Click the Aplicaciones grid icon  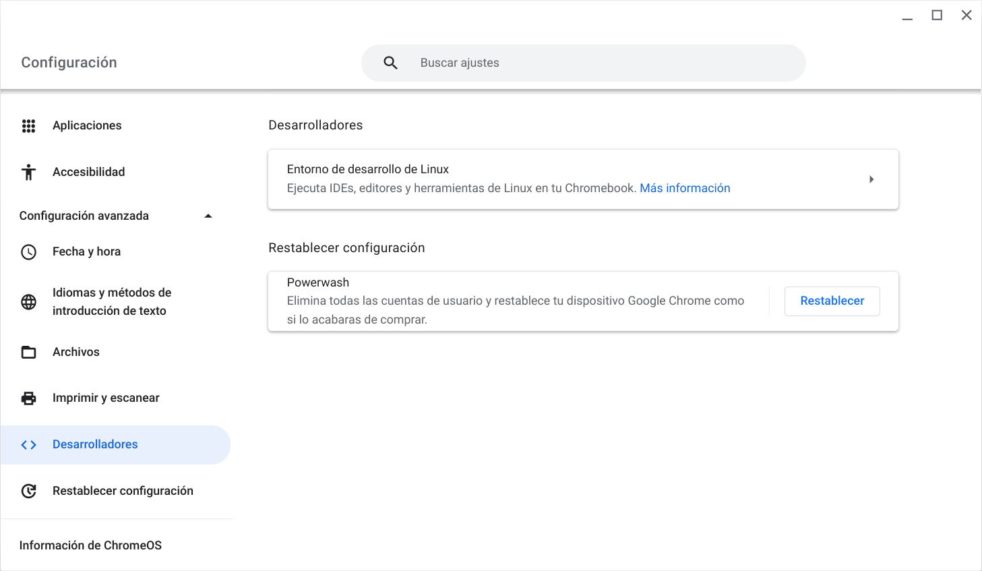28,126
